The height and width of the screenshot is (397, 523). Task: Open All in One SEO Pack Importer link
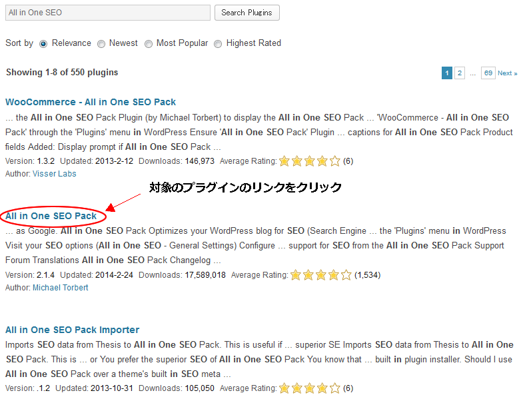point(72,330)
